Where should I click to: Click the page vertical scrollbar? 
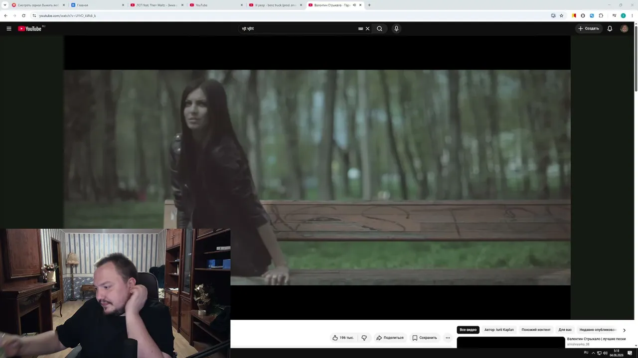pos(636,60)
